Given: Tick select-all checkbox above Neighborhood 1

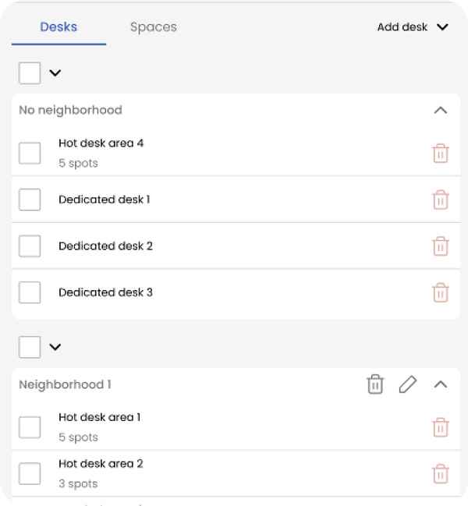Looking at the screenshot, I should pos(30,347).
